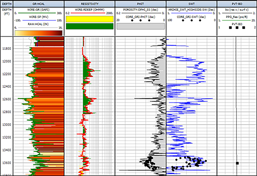Click the DEPTH column header
The height and width of the screenshot is (176, 257).
[7, 3]
